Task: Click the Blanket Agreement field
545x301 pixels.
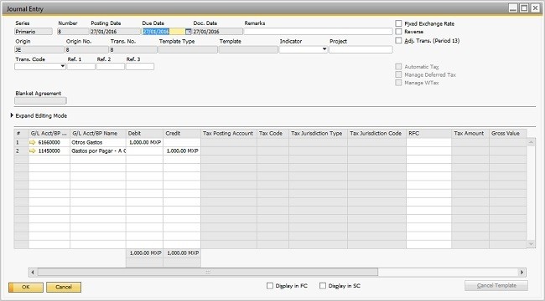Action: (40, 101)
